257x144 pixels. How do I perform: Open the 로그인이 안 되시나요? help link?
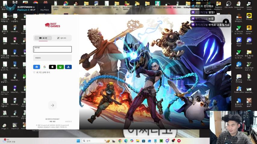point(52,119)
